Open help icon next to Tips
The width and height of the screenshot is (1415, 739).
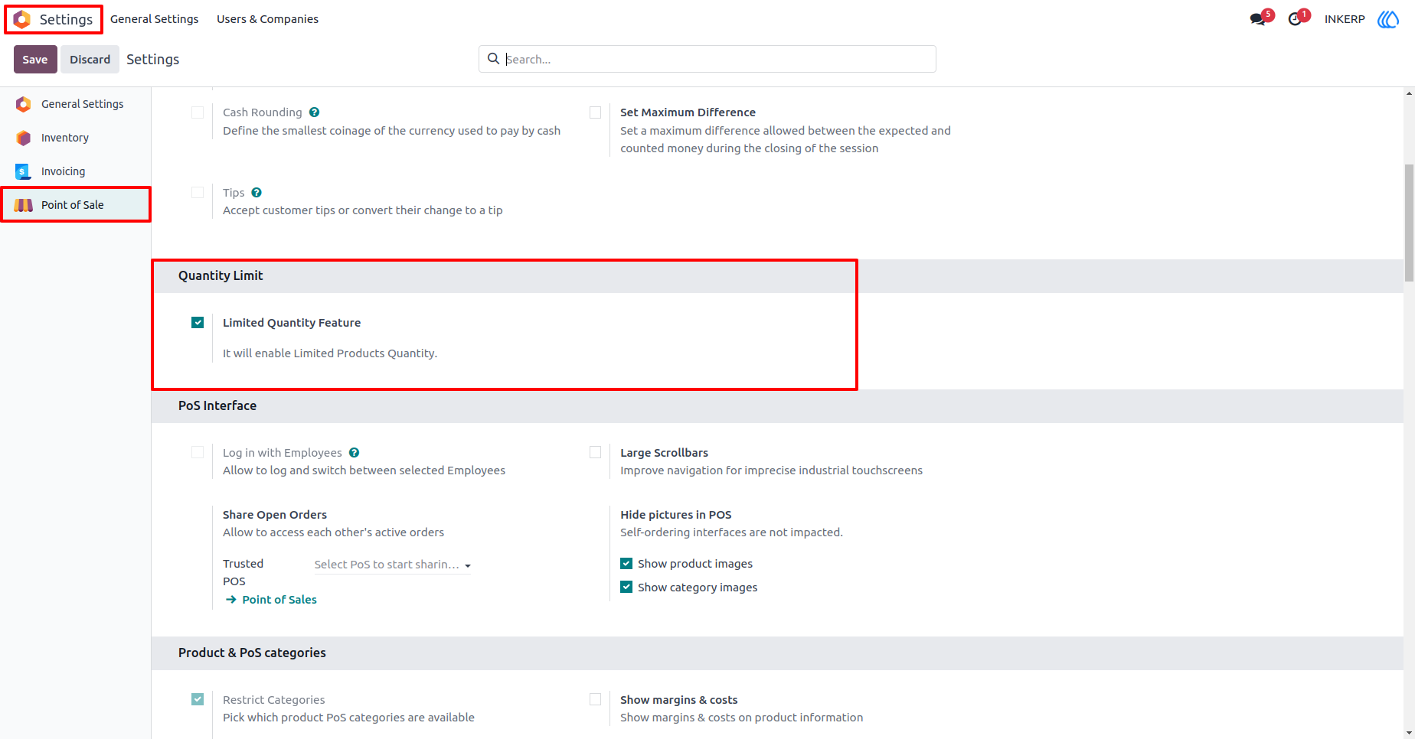[257, 193]
